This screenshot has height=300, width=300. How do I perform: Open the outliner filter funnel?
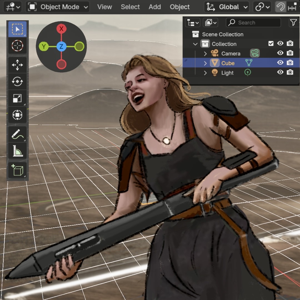(293, 22)
